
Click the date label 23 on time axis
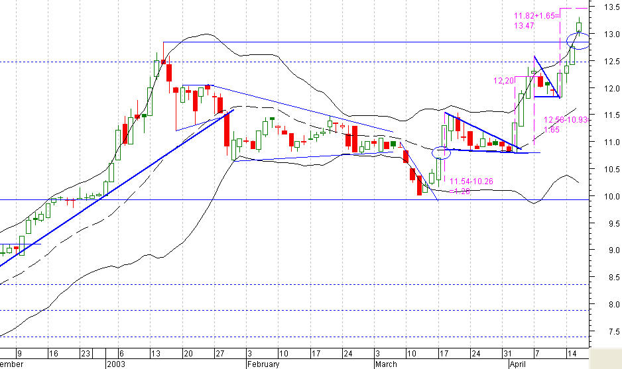point(86,354)
